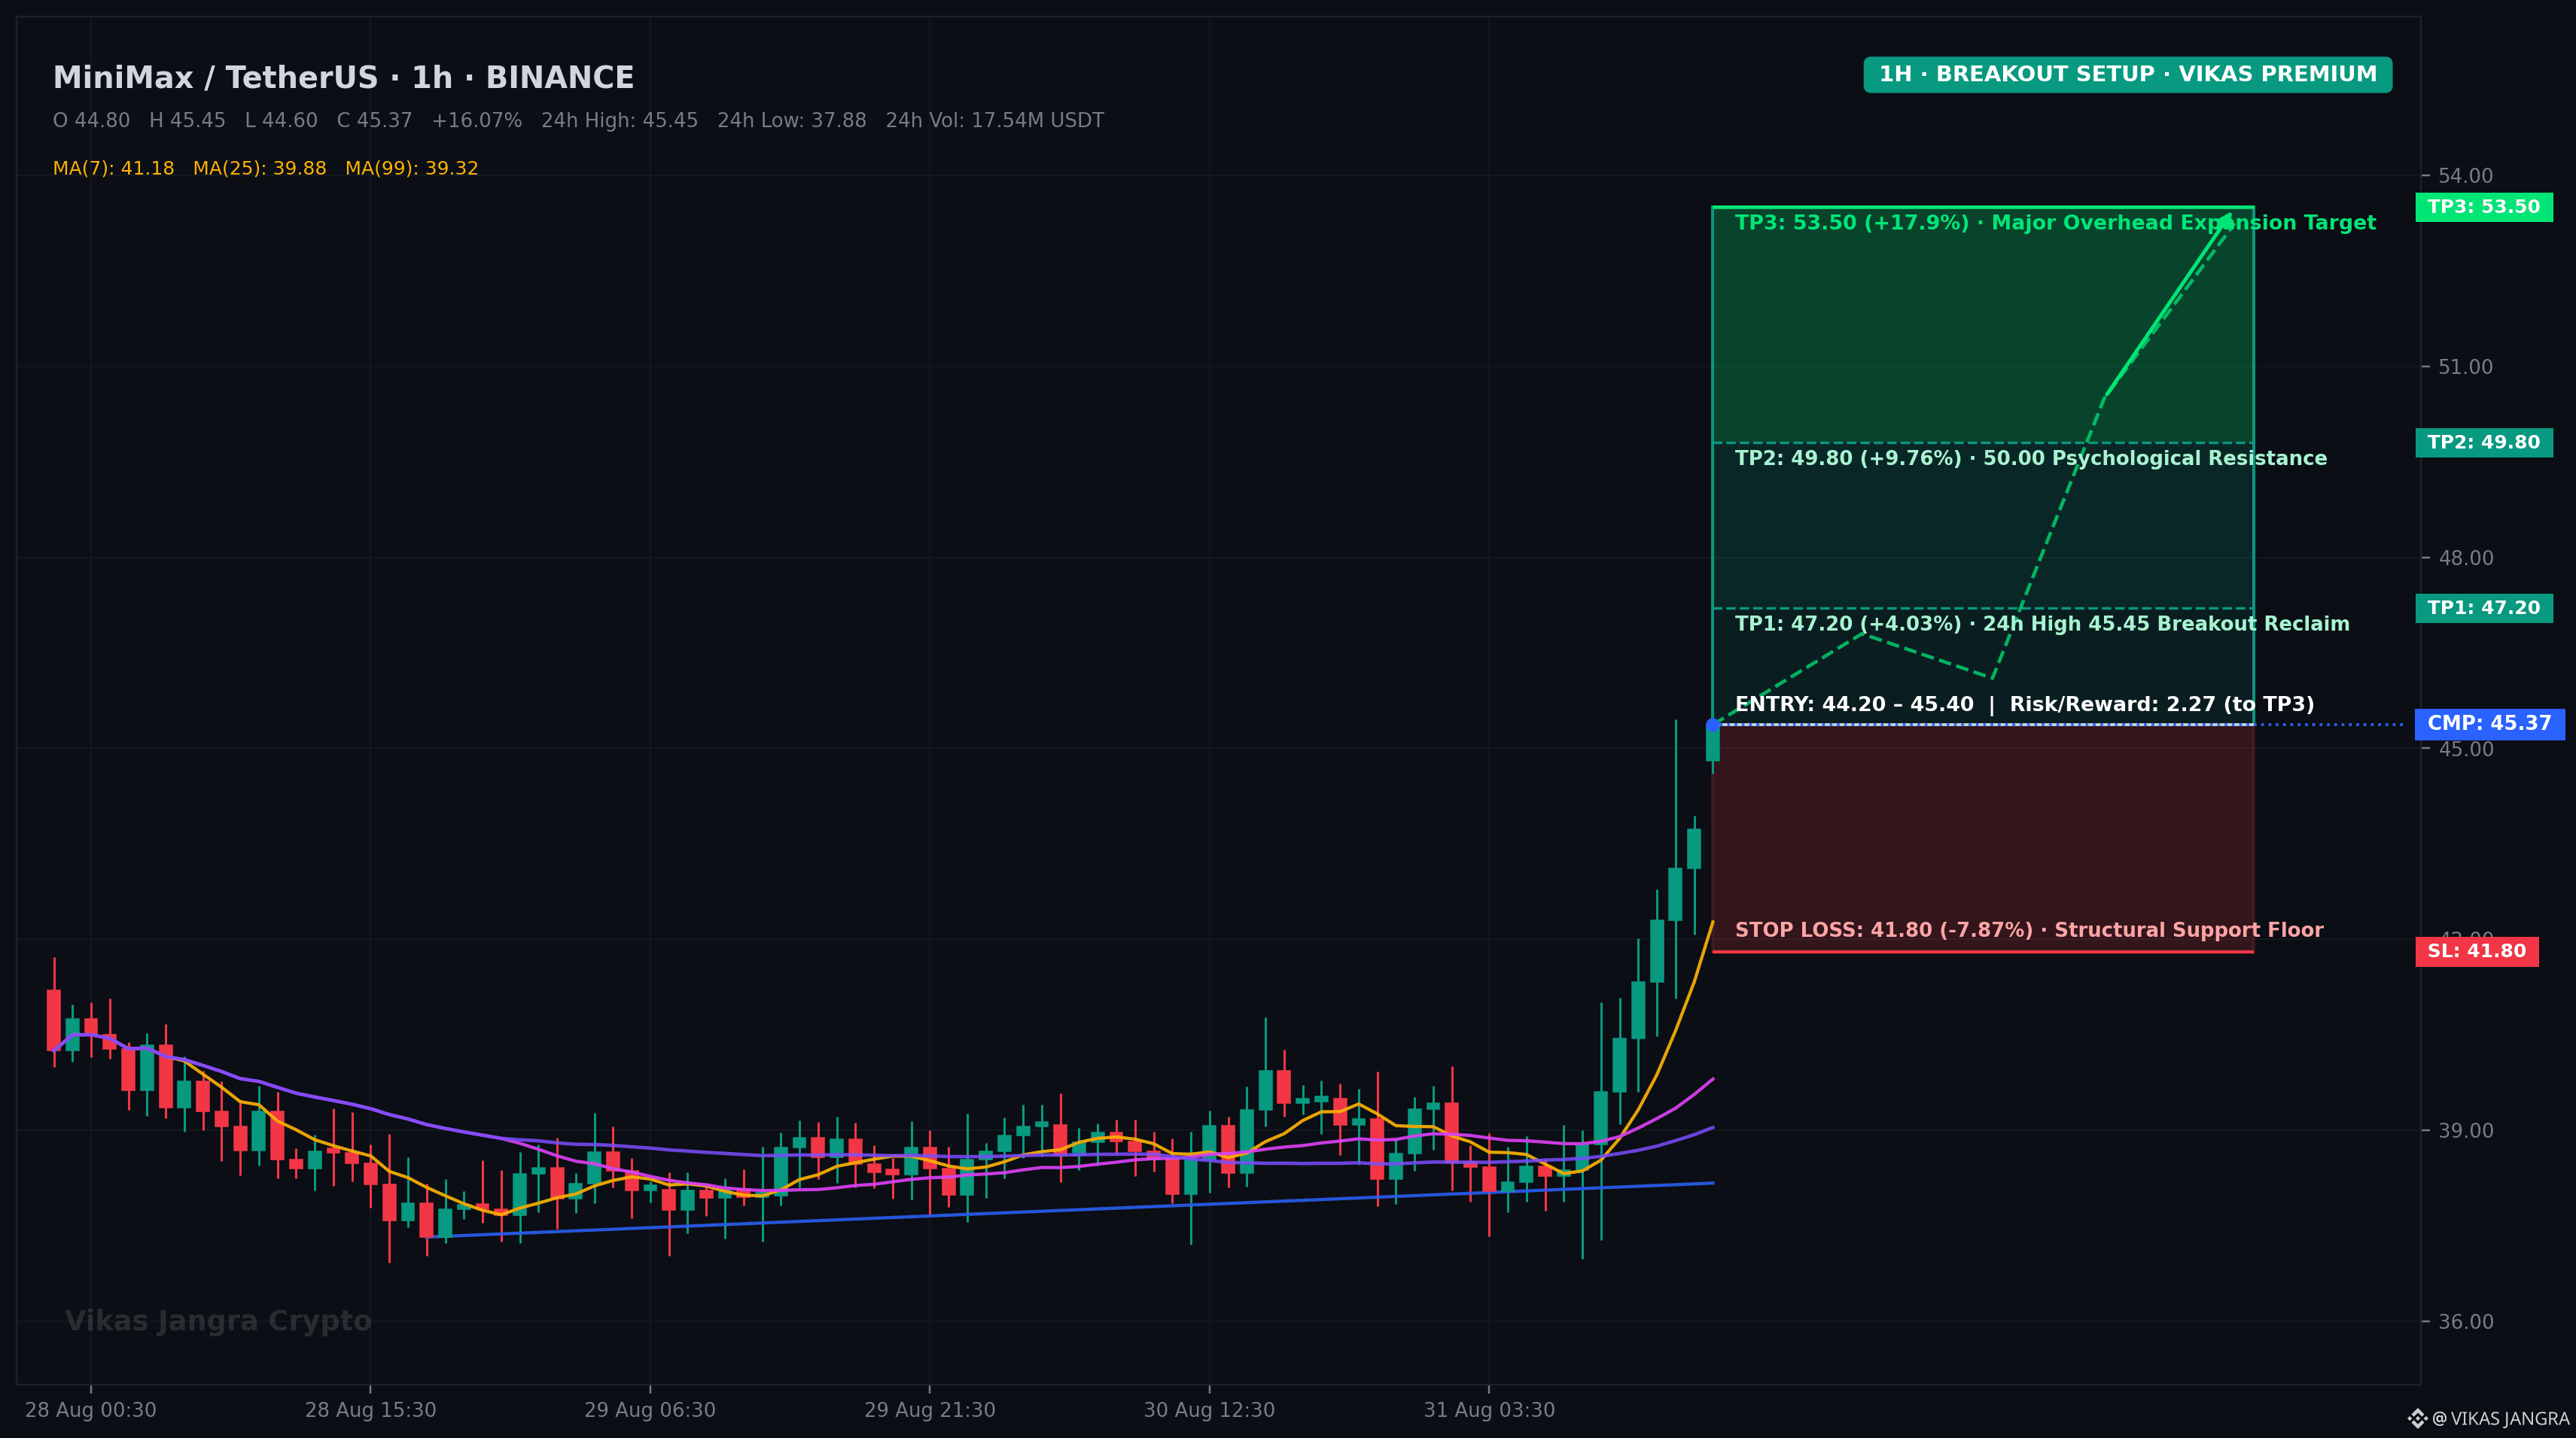Select the close value C 45.37
Screen dimensions: 2576x1438
pyautogui.click(x=374, y=121)
